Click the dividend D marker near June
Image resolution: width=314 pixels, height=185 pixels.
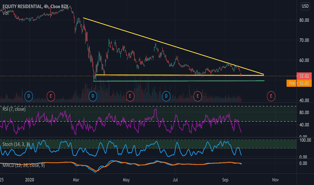pos(166,96)
